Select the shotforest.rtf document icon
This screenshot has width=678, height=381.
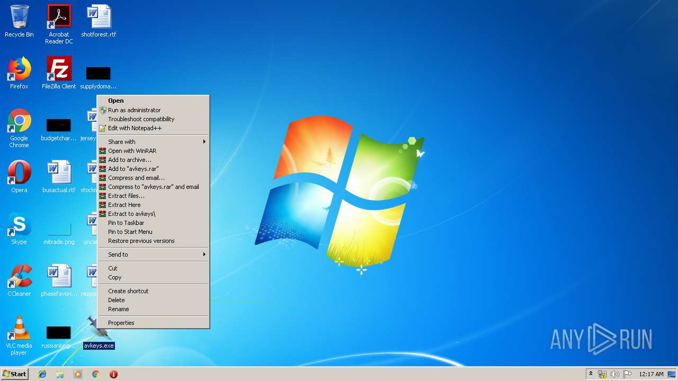[x=99, y=21]
